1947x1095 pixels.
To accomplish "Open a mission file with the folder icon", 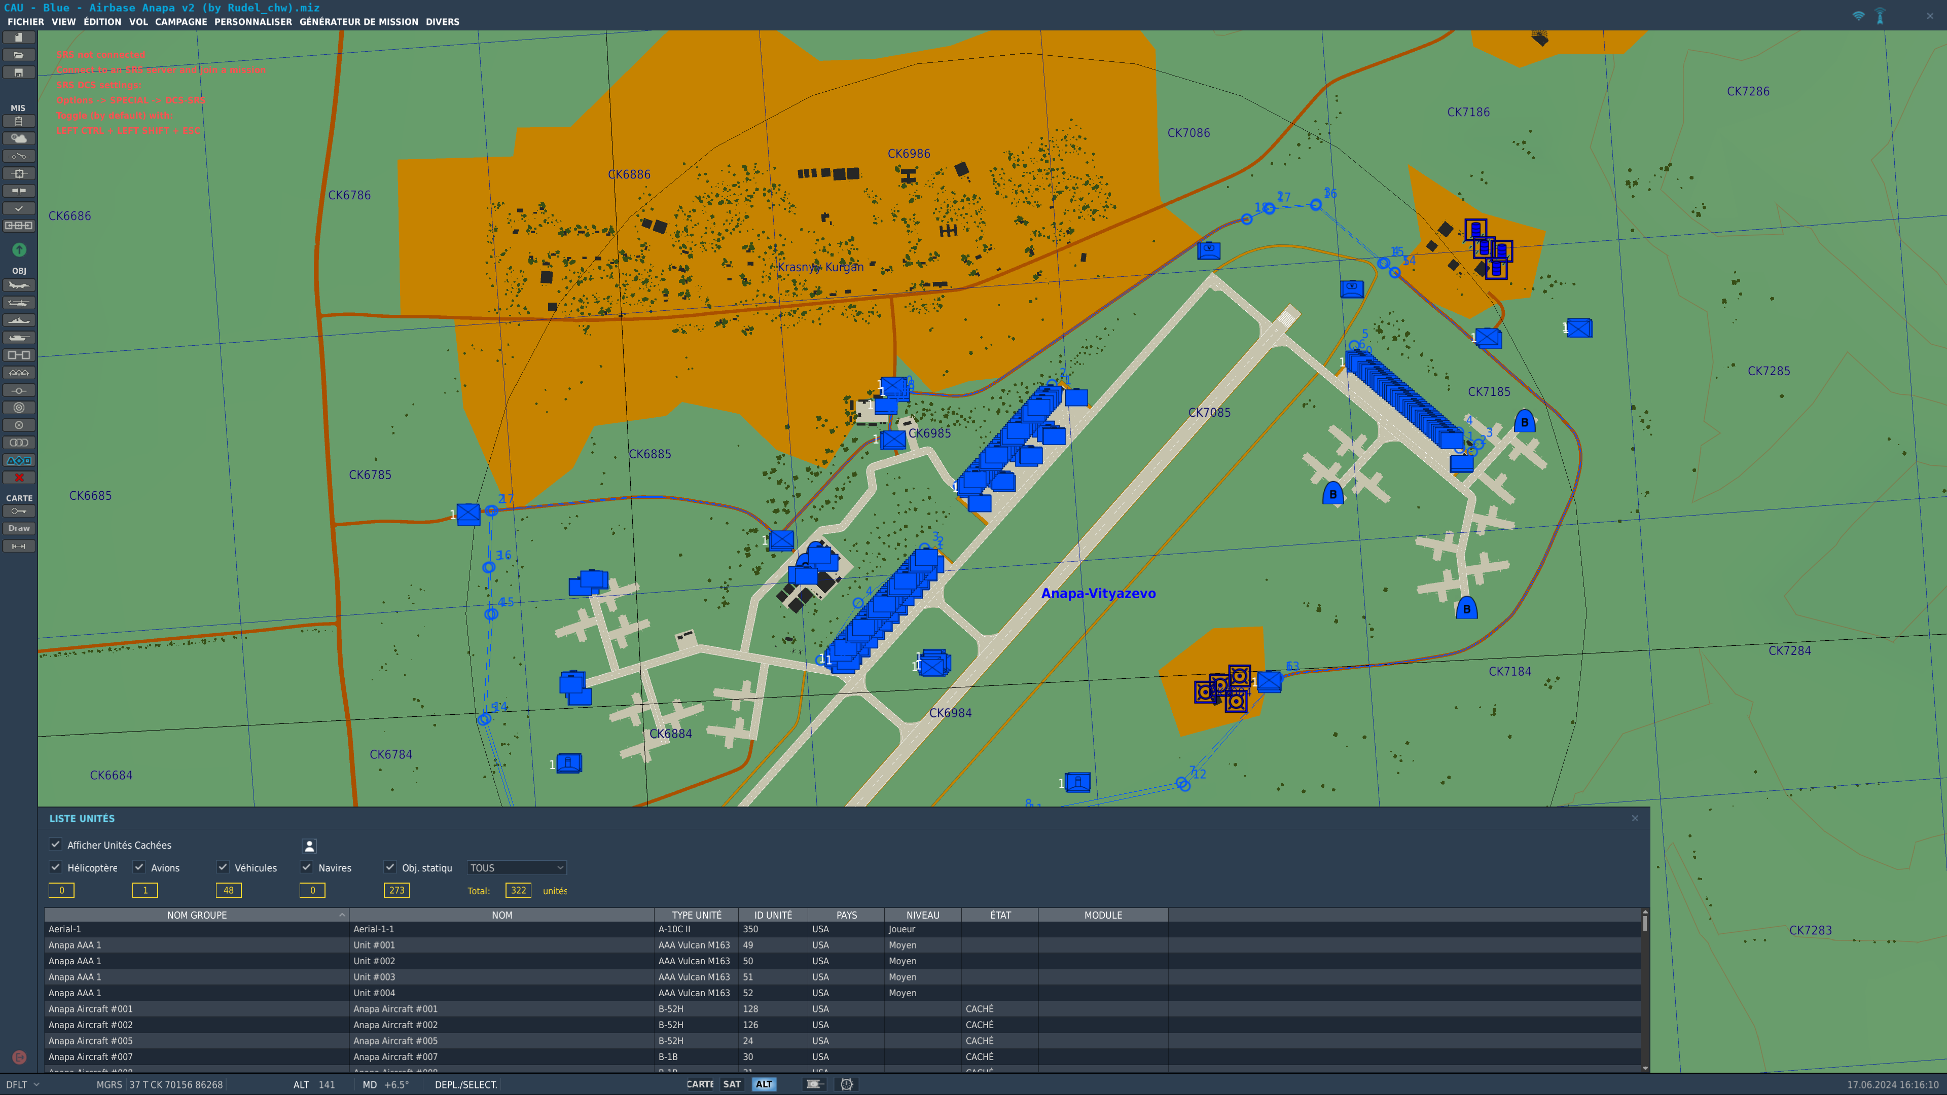I will pyautogui.click(x=19, y=54).
